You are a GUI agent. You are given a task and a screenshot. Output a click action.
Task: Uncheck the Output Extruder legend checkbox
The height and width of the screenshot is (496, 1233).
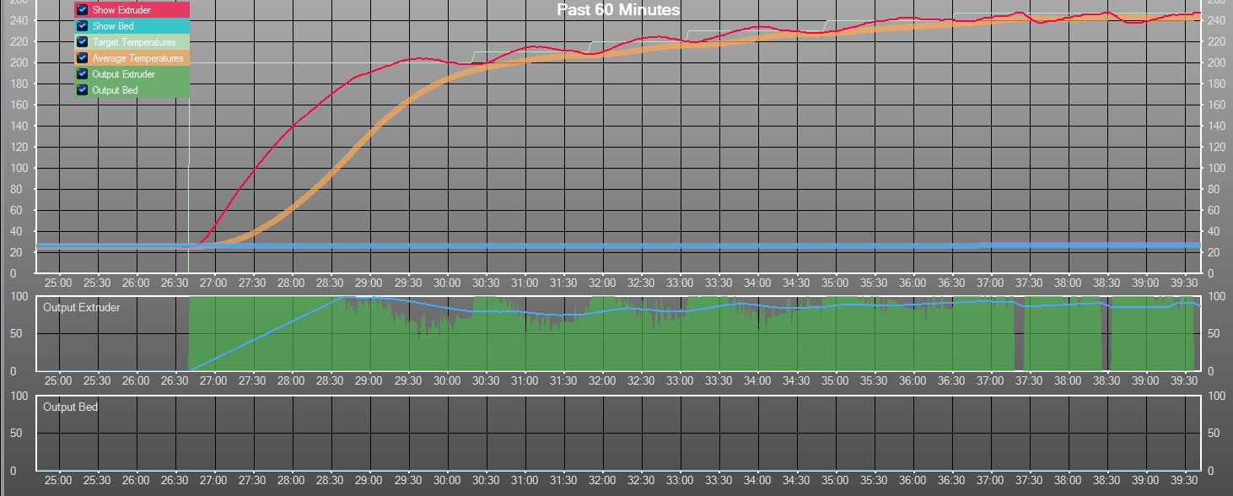pos(83,74)
